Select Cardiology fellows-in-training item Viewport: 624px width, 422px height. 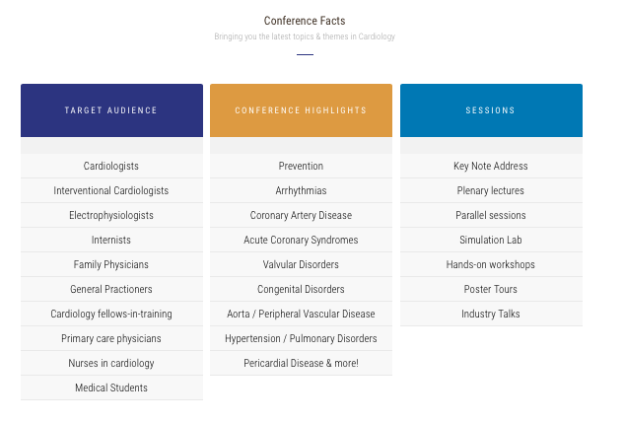click(x=111, y=315)
